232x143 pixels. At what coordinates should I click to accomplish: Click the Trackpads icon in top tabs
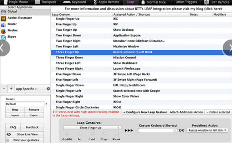37,2
